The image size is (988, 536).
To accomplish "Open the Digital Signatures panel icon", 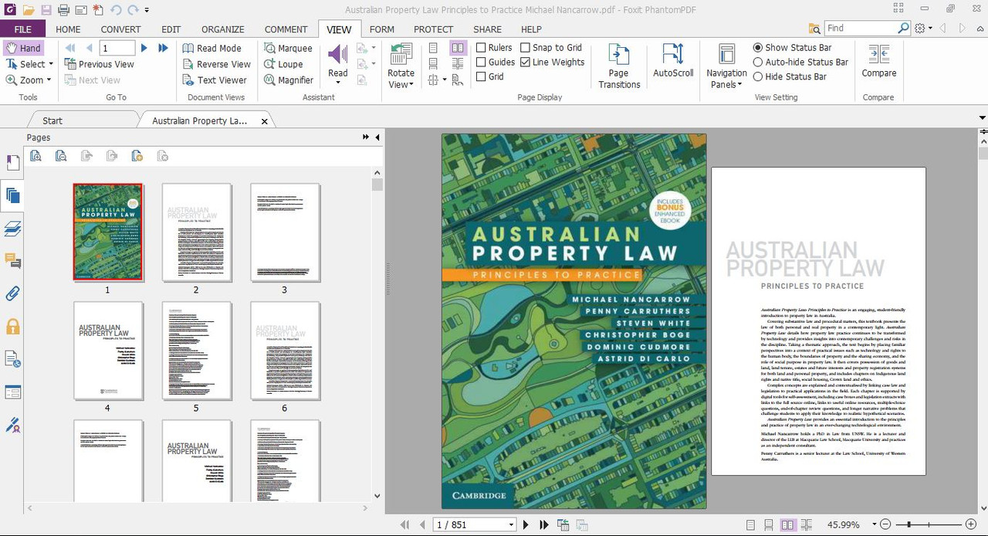I will tap(12, 425).
